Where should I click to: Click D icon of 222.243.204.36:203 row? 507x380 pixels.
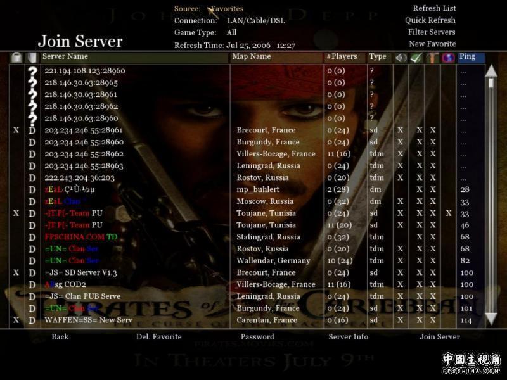pyautogui.click(x=32, y=178)
